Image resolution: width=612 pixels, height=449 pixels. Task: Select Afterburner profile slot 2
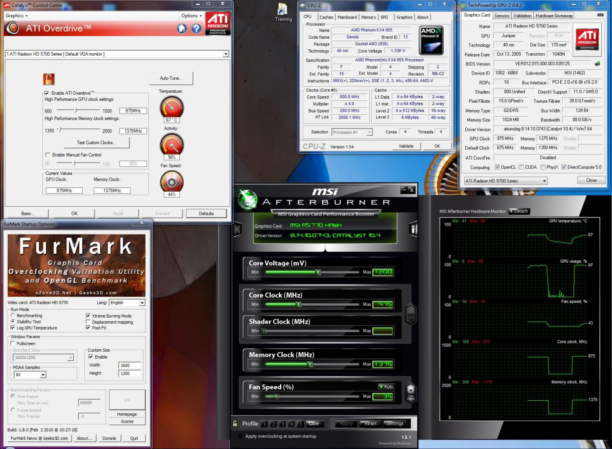pos(274,424)
